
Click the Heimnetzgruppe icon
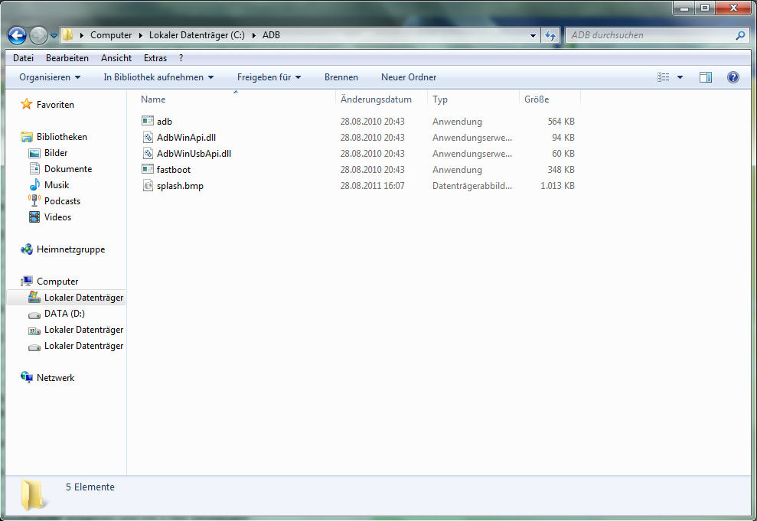(x=27, y=249)
